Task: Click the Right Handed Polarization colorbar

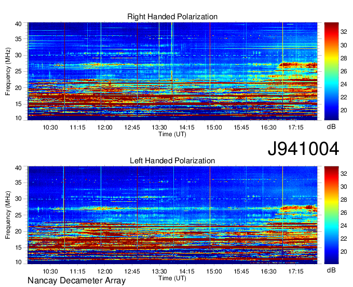Action: 331,71
